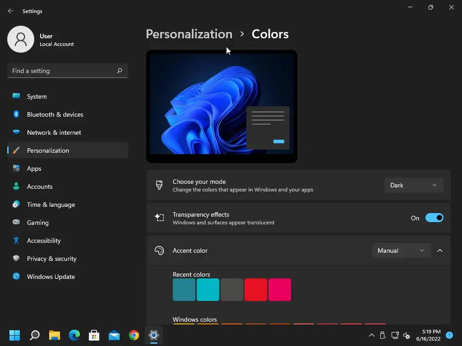
Task: Open File Explorer from taskbar
Action: tap(55, 335)
